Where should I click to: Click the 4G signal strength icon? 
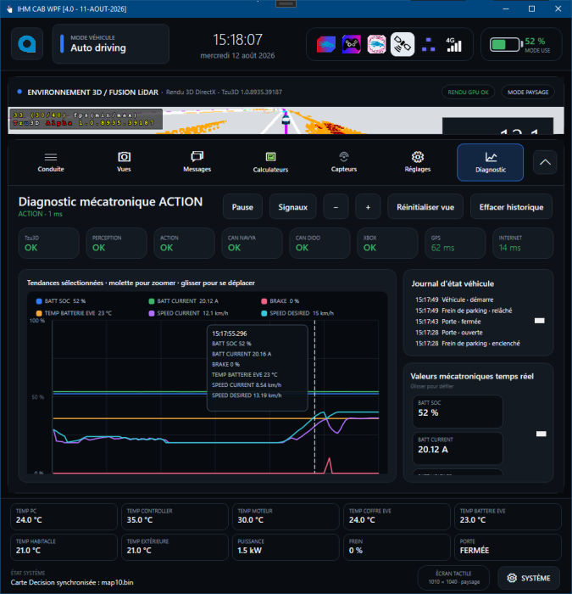click(453, 45)
